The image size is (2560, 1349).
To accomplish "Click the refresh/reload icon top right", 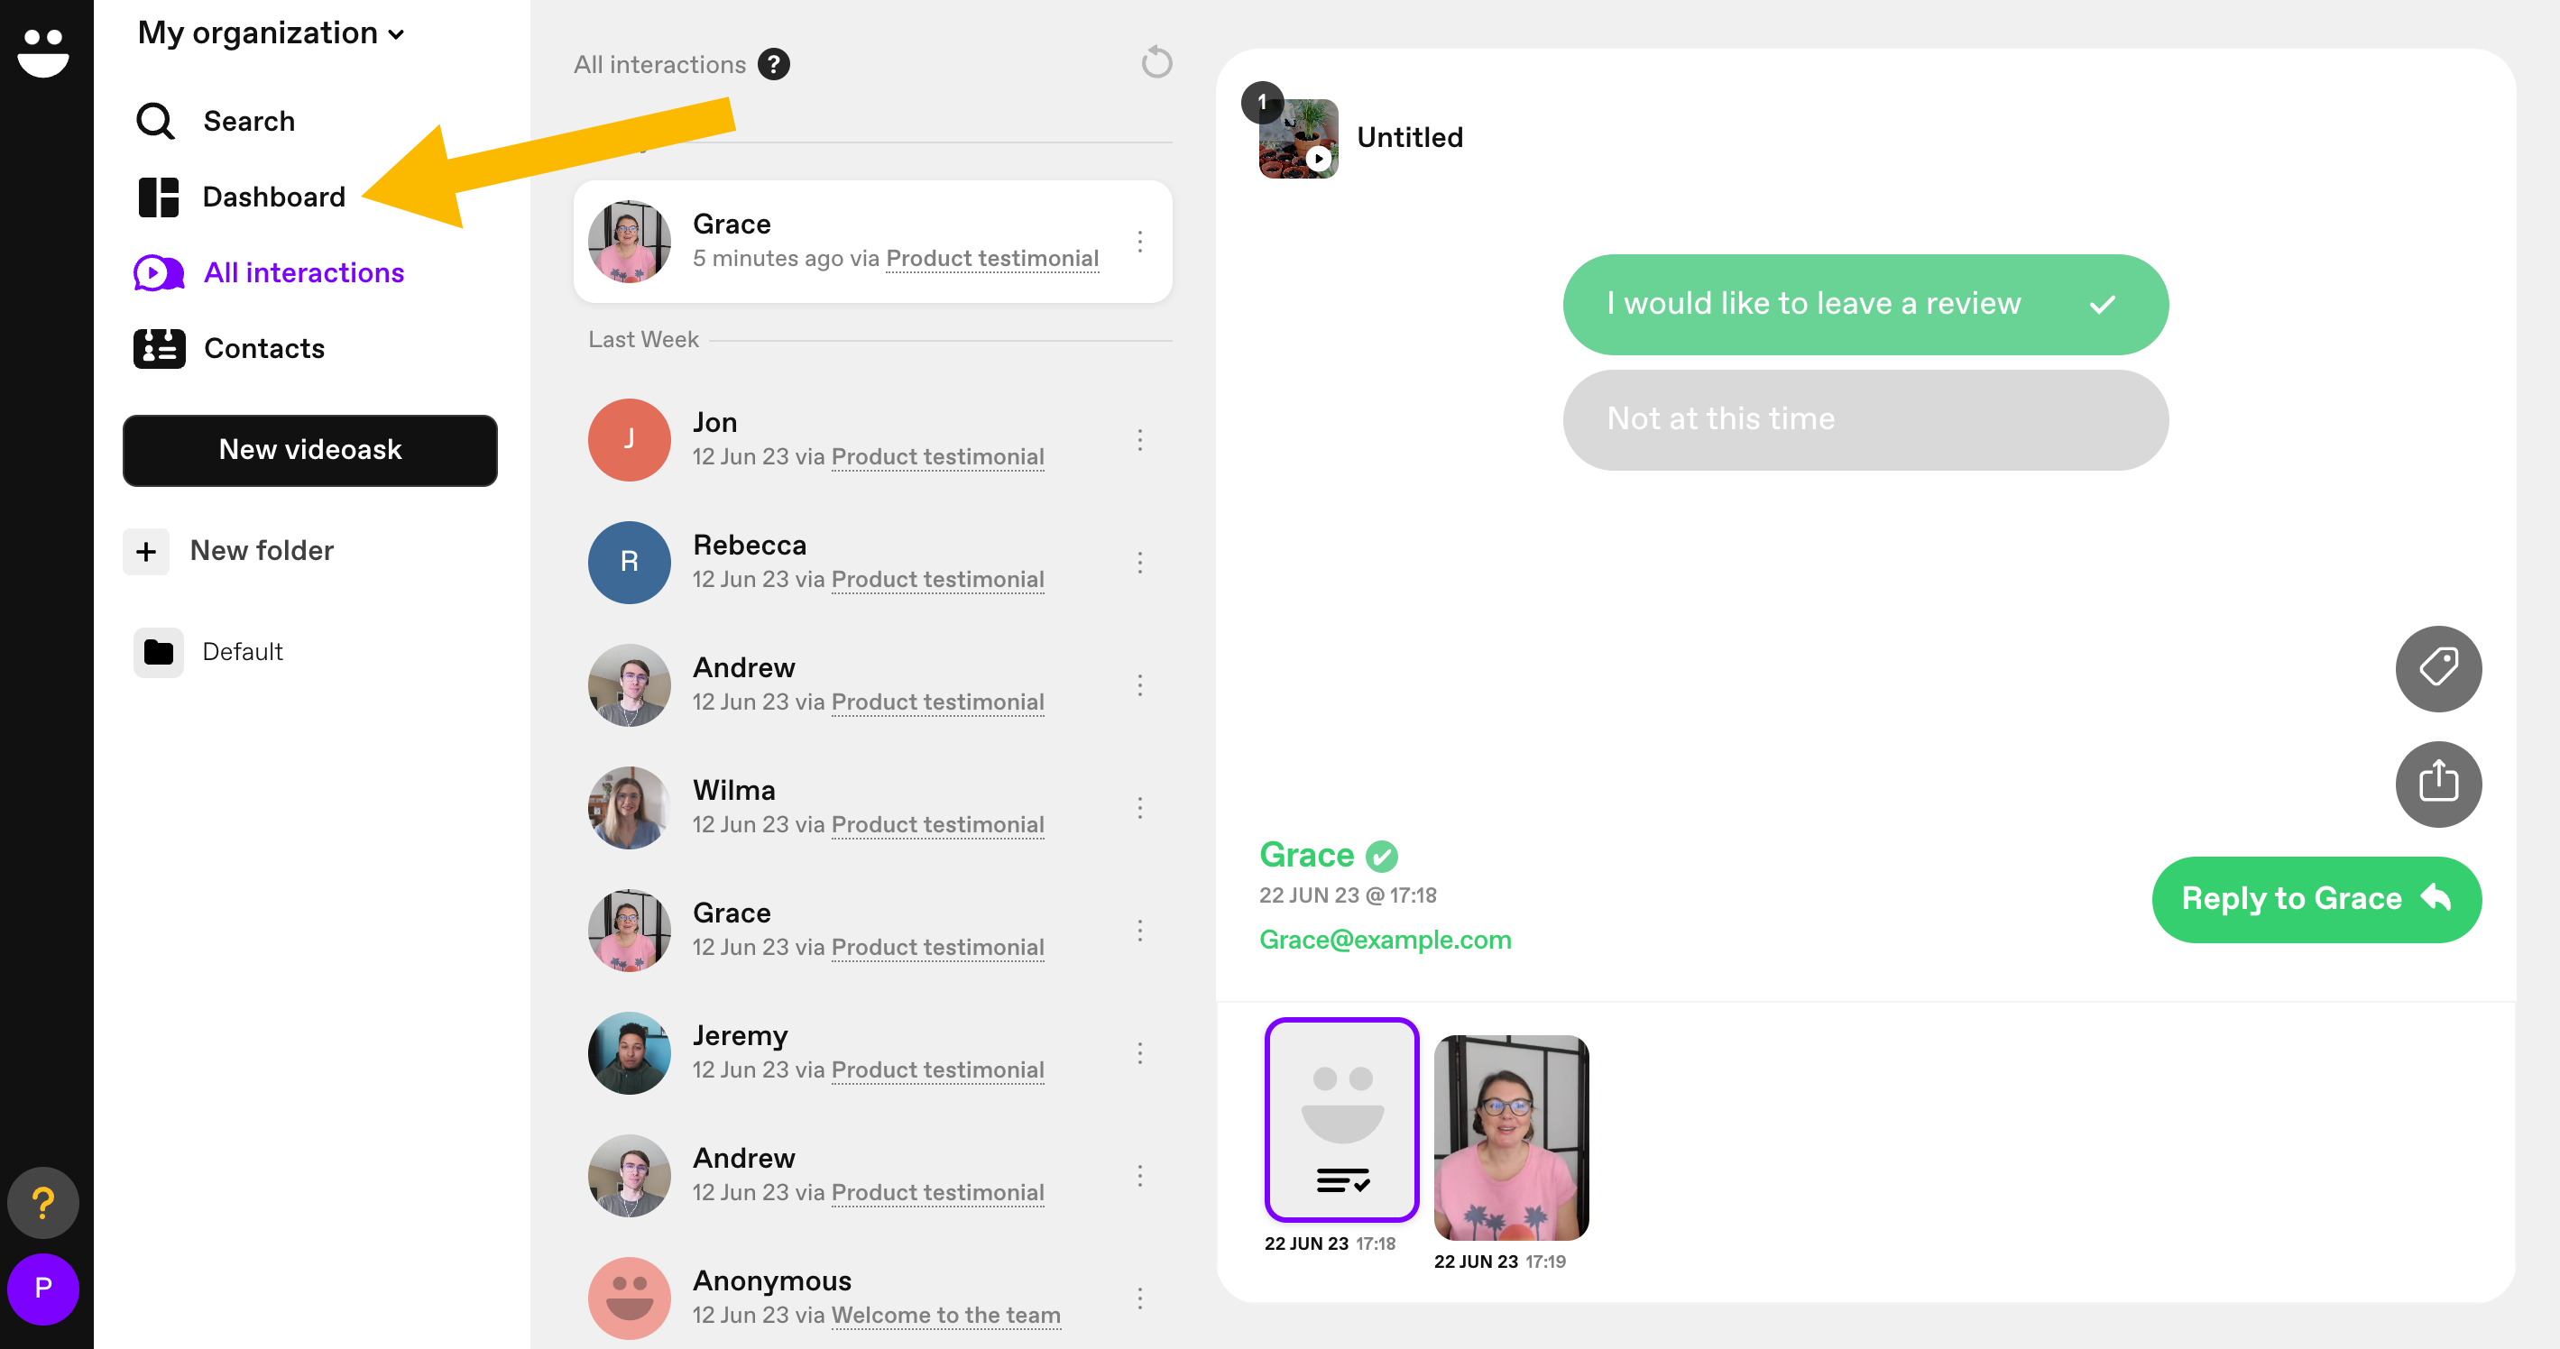I will (1156, 62).
